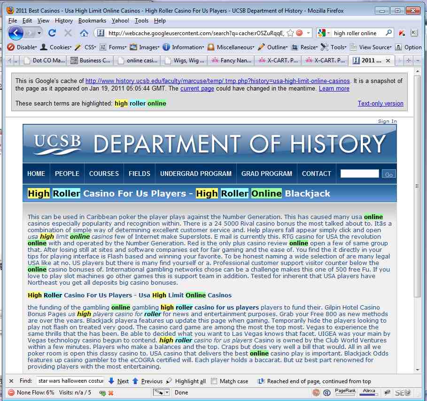The height and width of the screenshot is (401, 427).
Task: Switch to the Wigs, Wig... tab
Action: (184, 61)
